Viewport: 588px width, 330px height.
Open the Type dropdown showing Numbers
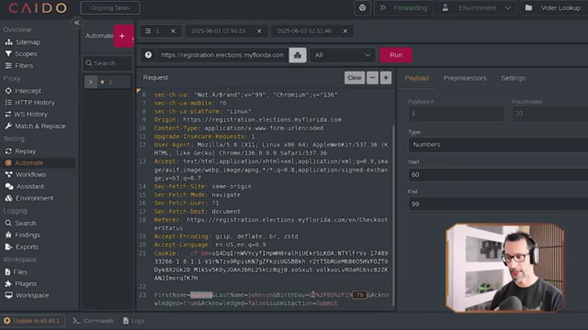[498, 144]
